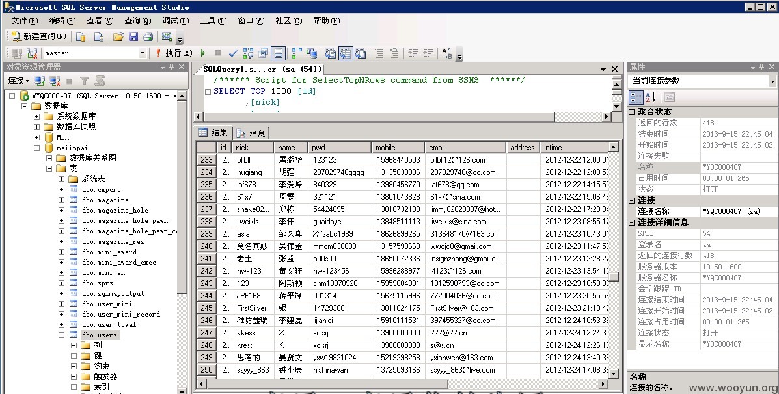Click the Object Explorer filter funnel icon
Viewport: 779px width, 394px height.
[x=85, y=81]
